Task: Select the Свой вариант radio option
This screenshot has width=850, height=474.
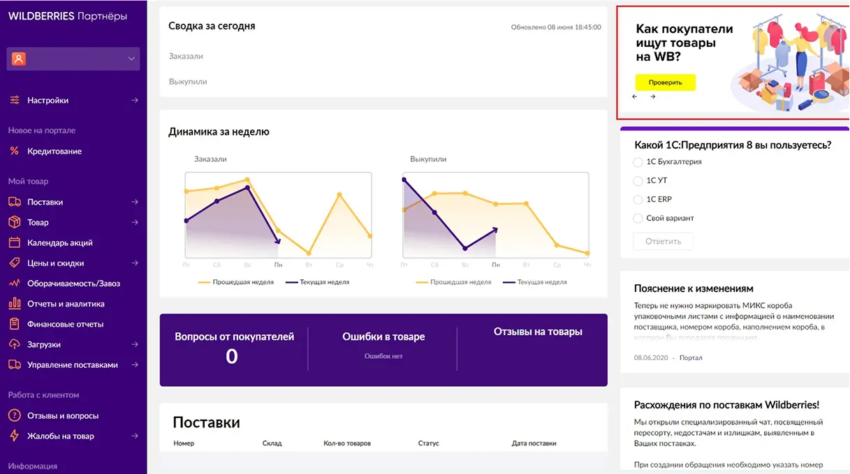Action: tap(638, 219)
